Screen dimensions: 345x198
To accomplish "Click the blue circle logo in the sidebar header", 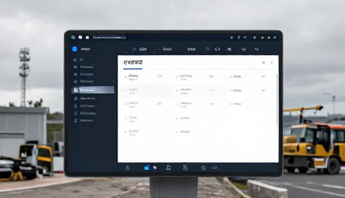I will point(74,49).
